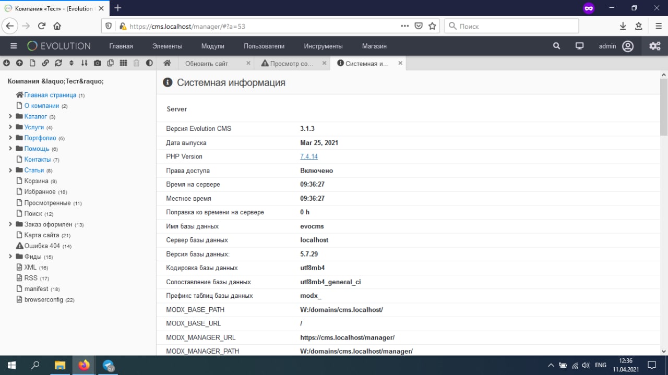Open Telegram from the taskbar
The image size is (668, 375).
coord(109,365)
